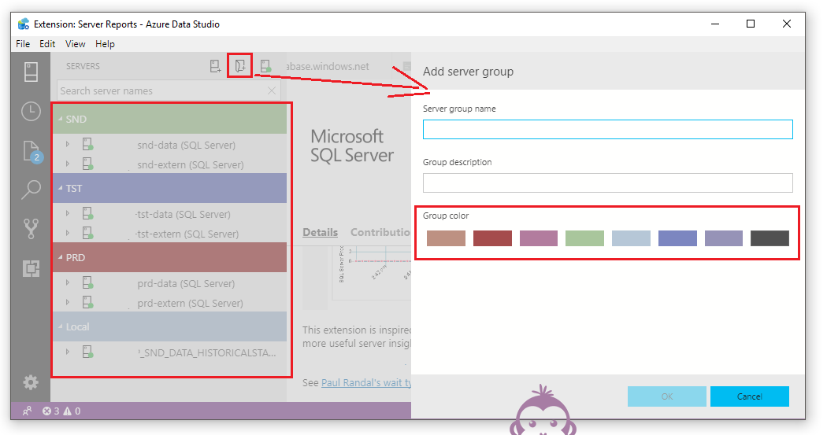Open the Servers view in activity bar

pos(31,72)
